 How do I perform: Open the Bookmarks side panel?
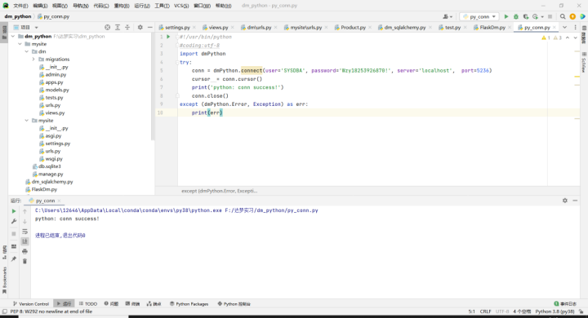coord(4,280)
